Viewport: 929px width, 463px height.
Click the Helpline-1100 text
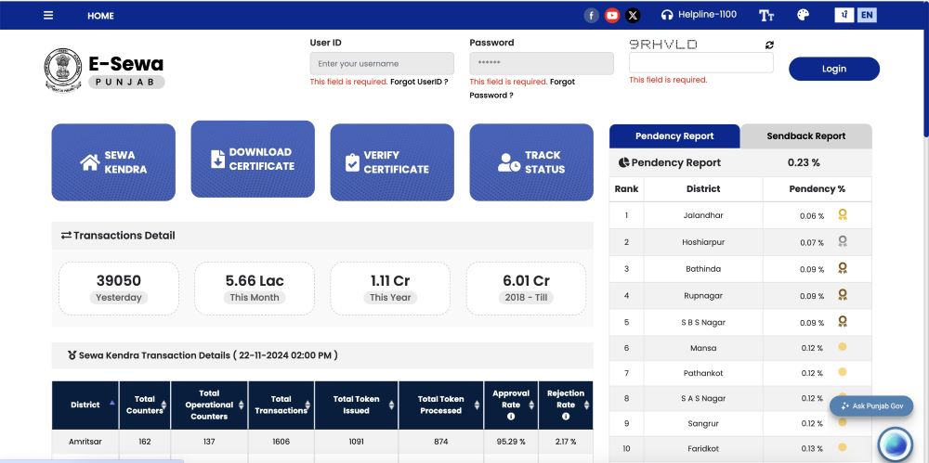707,14
